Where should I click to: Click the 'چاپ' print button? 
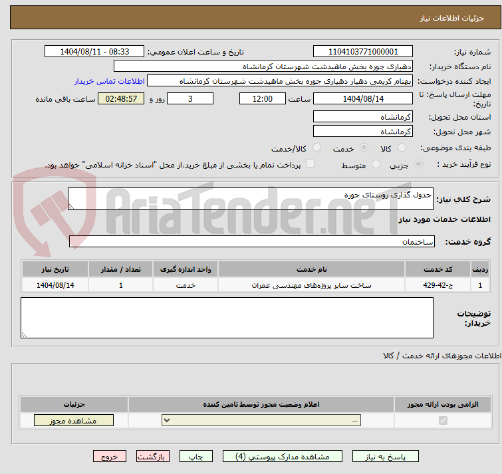click(x=196, y=457)
